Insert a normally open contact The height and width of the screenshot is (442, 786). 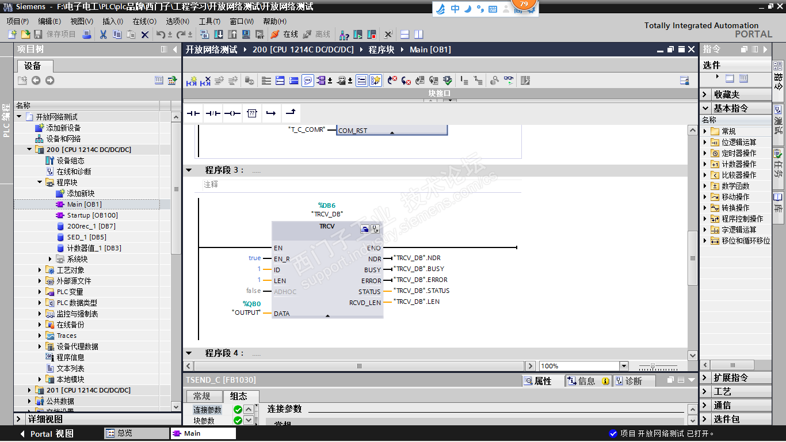[x=193, y=113]
